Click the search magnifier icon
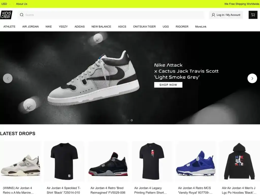Viewport: 260px width, 195px height. tap(22, 15)
